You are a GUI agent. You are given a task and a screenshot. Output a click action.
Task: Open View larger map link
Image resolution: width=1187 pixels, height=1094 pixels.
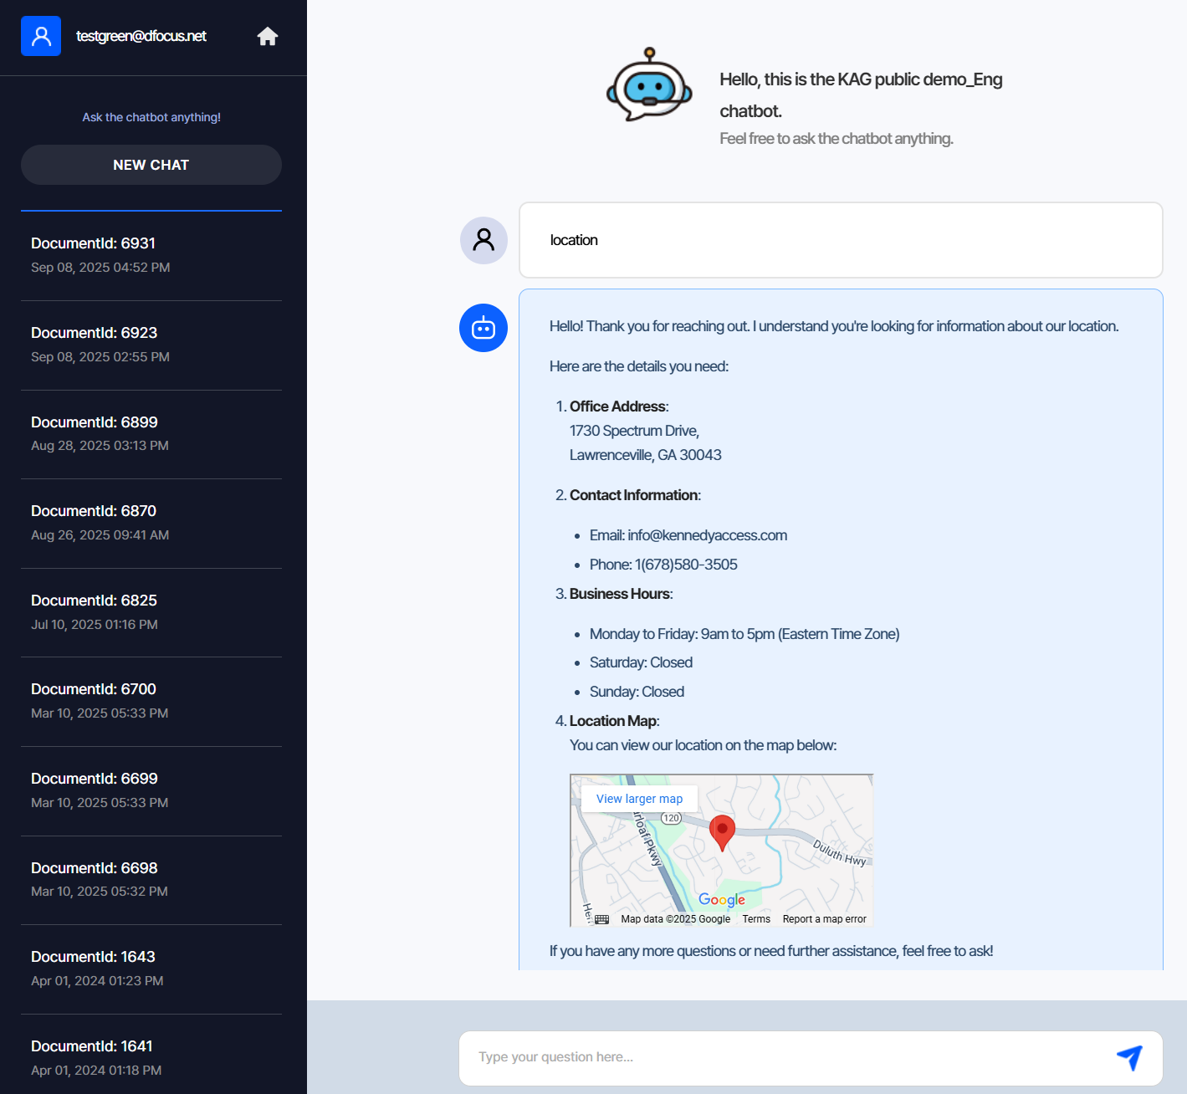tap(639, 799)
